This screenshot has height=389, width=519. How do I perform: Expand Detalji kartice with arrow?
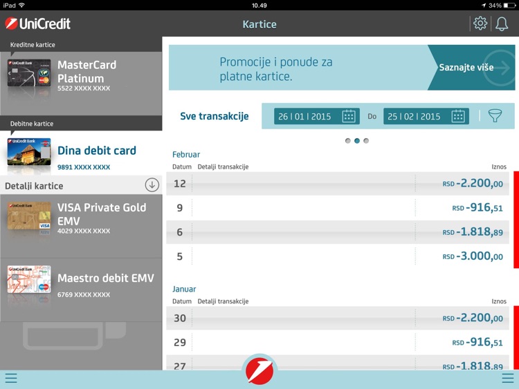click(152, 185)
